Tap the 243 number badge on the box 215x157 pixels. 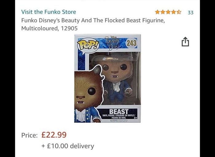tap(131, 43)
